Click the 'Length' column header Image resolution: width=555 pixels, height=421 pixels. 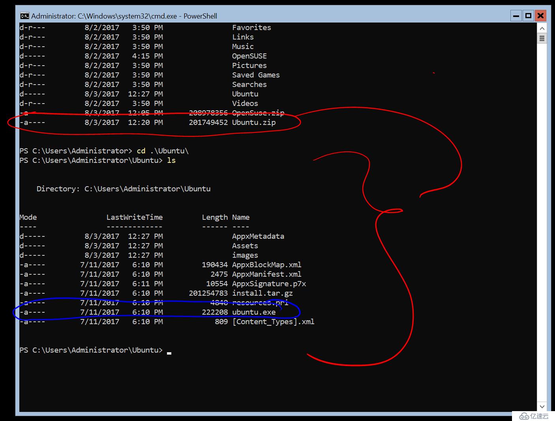click(x=215, y=217)
